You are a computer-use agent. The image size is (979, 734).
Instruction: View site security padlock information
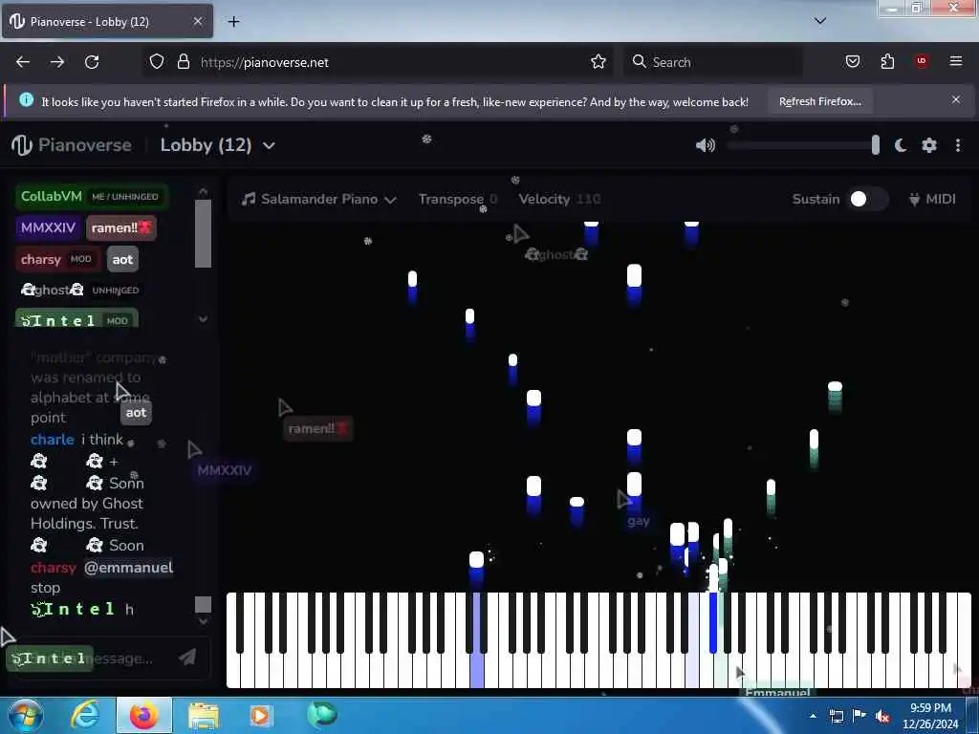pyautogui.click(x=184, y=62)
